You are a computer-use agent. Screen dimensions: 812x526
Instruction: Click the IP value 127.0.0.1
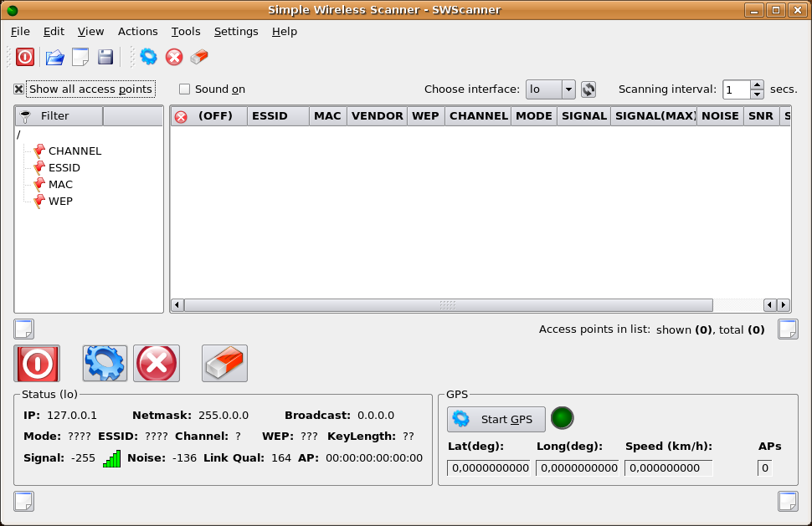71,416
